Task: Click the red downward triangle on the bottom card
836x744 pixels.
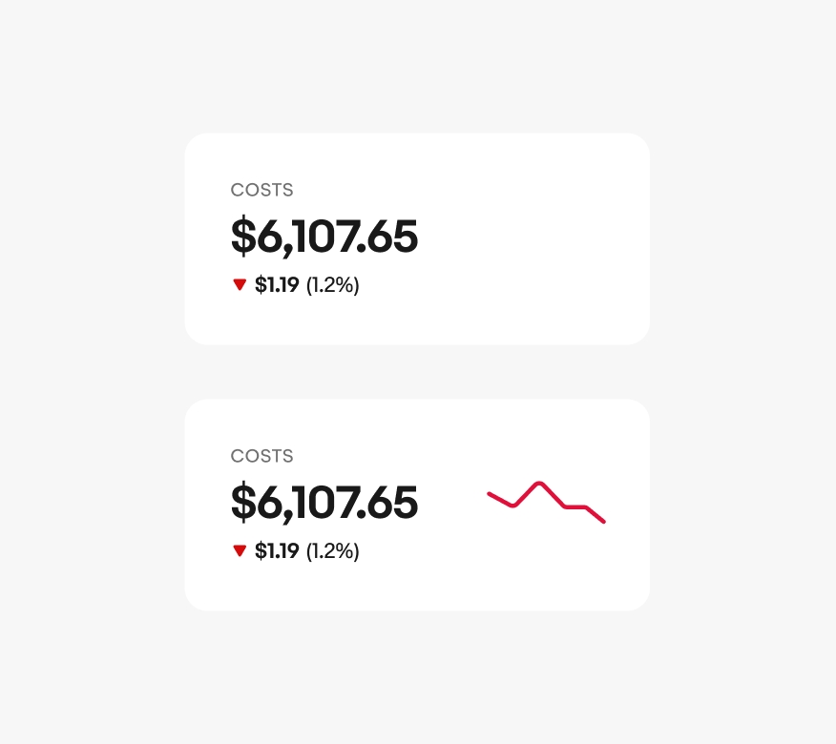Action: (x=240, y=550)
